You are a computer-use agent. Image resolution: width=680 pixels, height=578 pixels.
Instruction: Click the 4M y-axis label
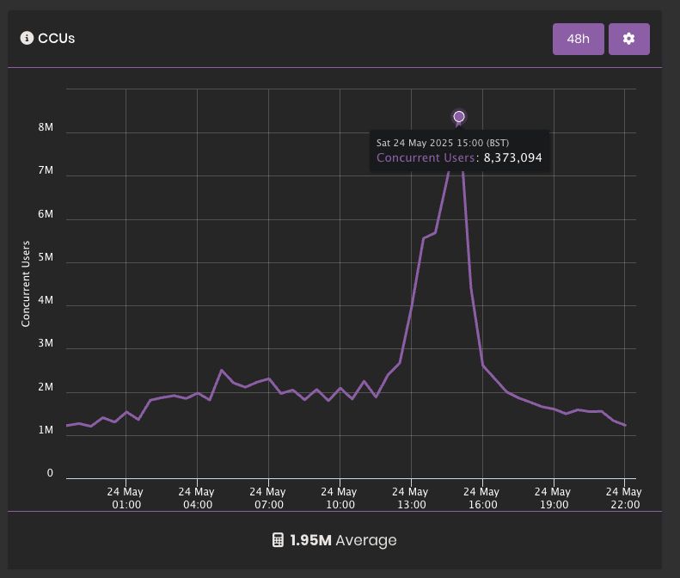click(x=46, y=300)
